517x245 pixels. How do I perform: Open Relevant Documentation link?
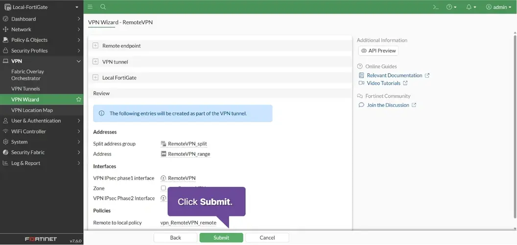coord(394,75)
